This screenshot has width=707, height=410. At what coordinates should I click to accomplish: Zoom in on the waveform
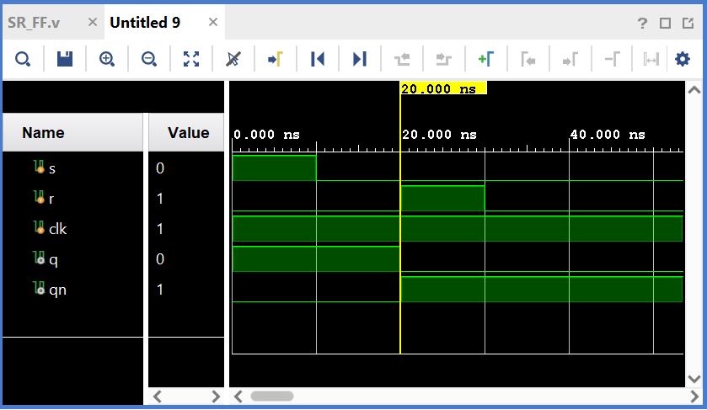coord(107,59)
